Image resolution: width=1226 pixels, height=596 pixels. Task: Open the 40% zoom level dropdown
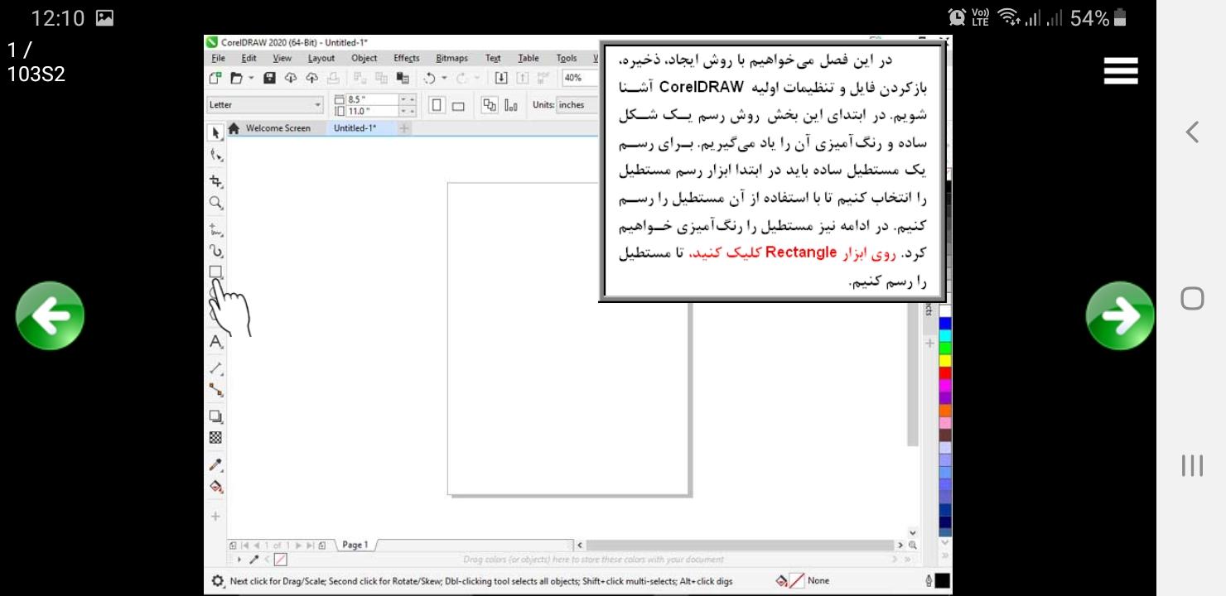(579, 79)
